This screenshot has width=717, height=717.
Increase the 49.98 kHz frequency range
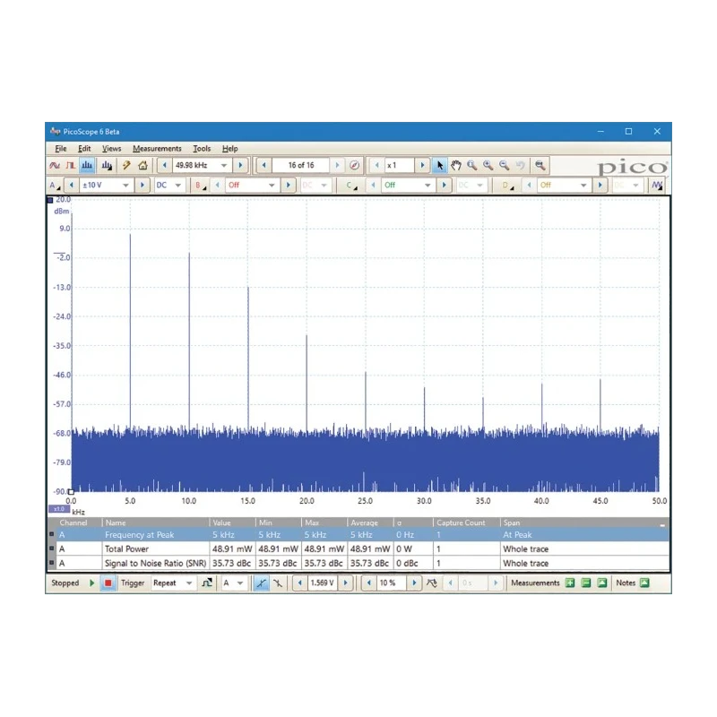pyautogui.click(x=240, y=166)
